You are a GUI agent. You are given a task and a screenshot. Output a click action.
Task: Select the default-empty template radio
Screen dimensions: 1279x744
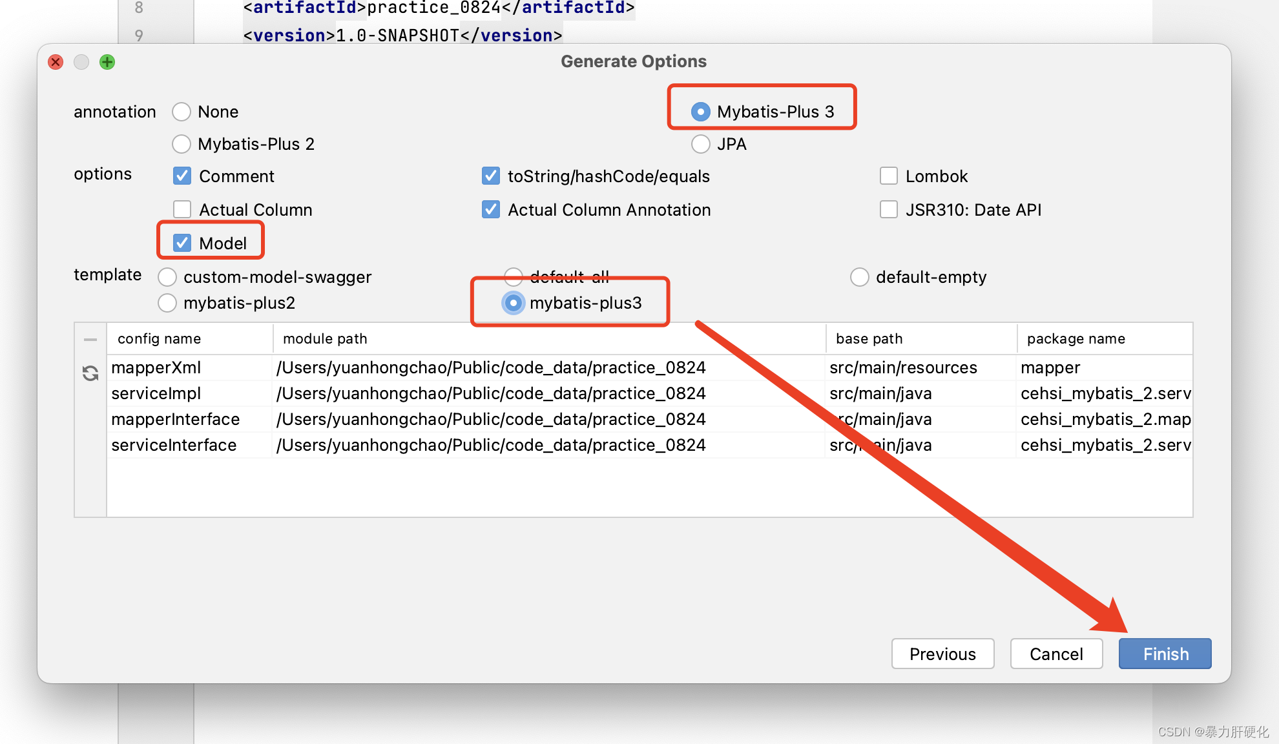tap(860, 277)
